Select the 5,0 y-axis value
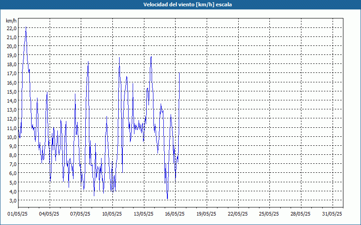Screen dimensions: 361x225 click(x=13, y=183)
